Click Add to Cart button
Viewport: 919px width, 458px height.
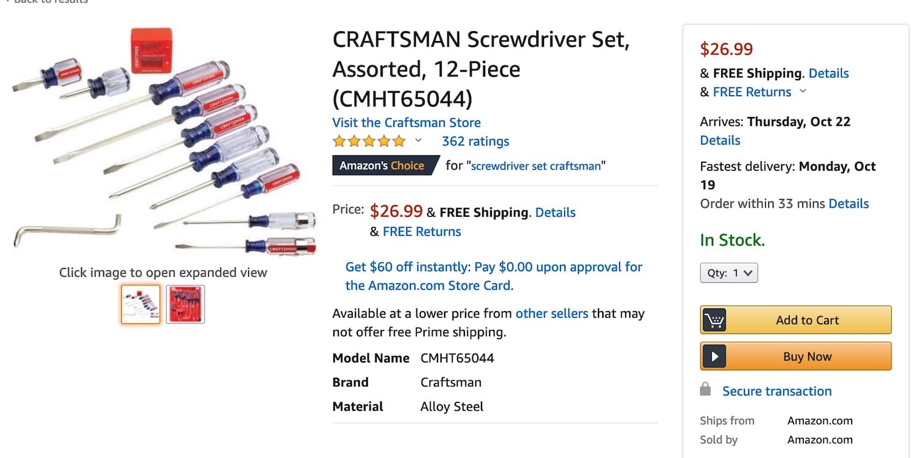click(x=796, y=320)
